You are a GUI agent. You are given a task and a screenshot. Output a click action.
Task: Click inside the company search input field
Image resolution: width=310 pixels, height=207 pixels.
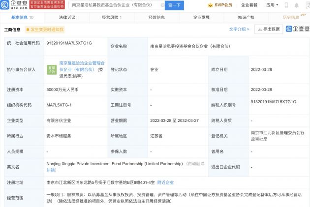pyautogui.click(x=116, y=5)
